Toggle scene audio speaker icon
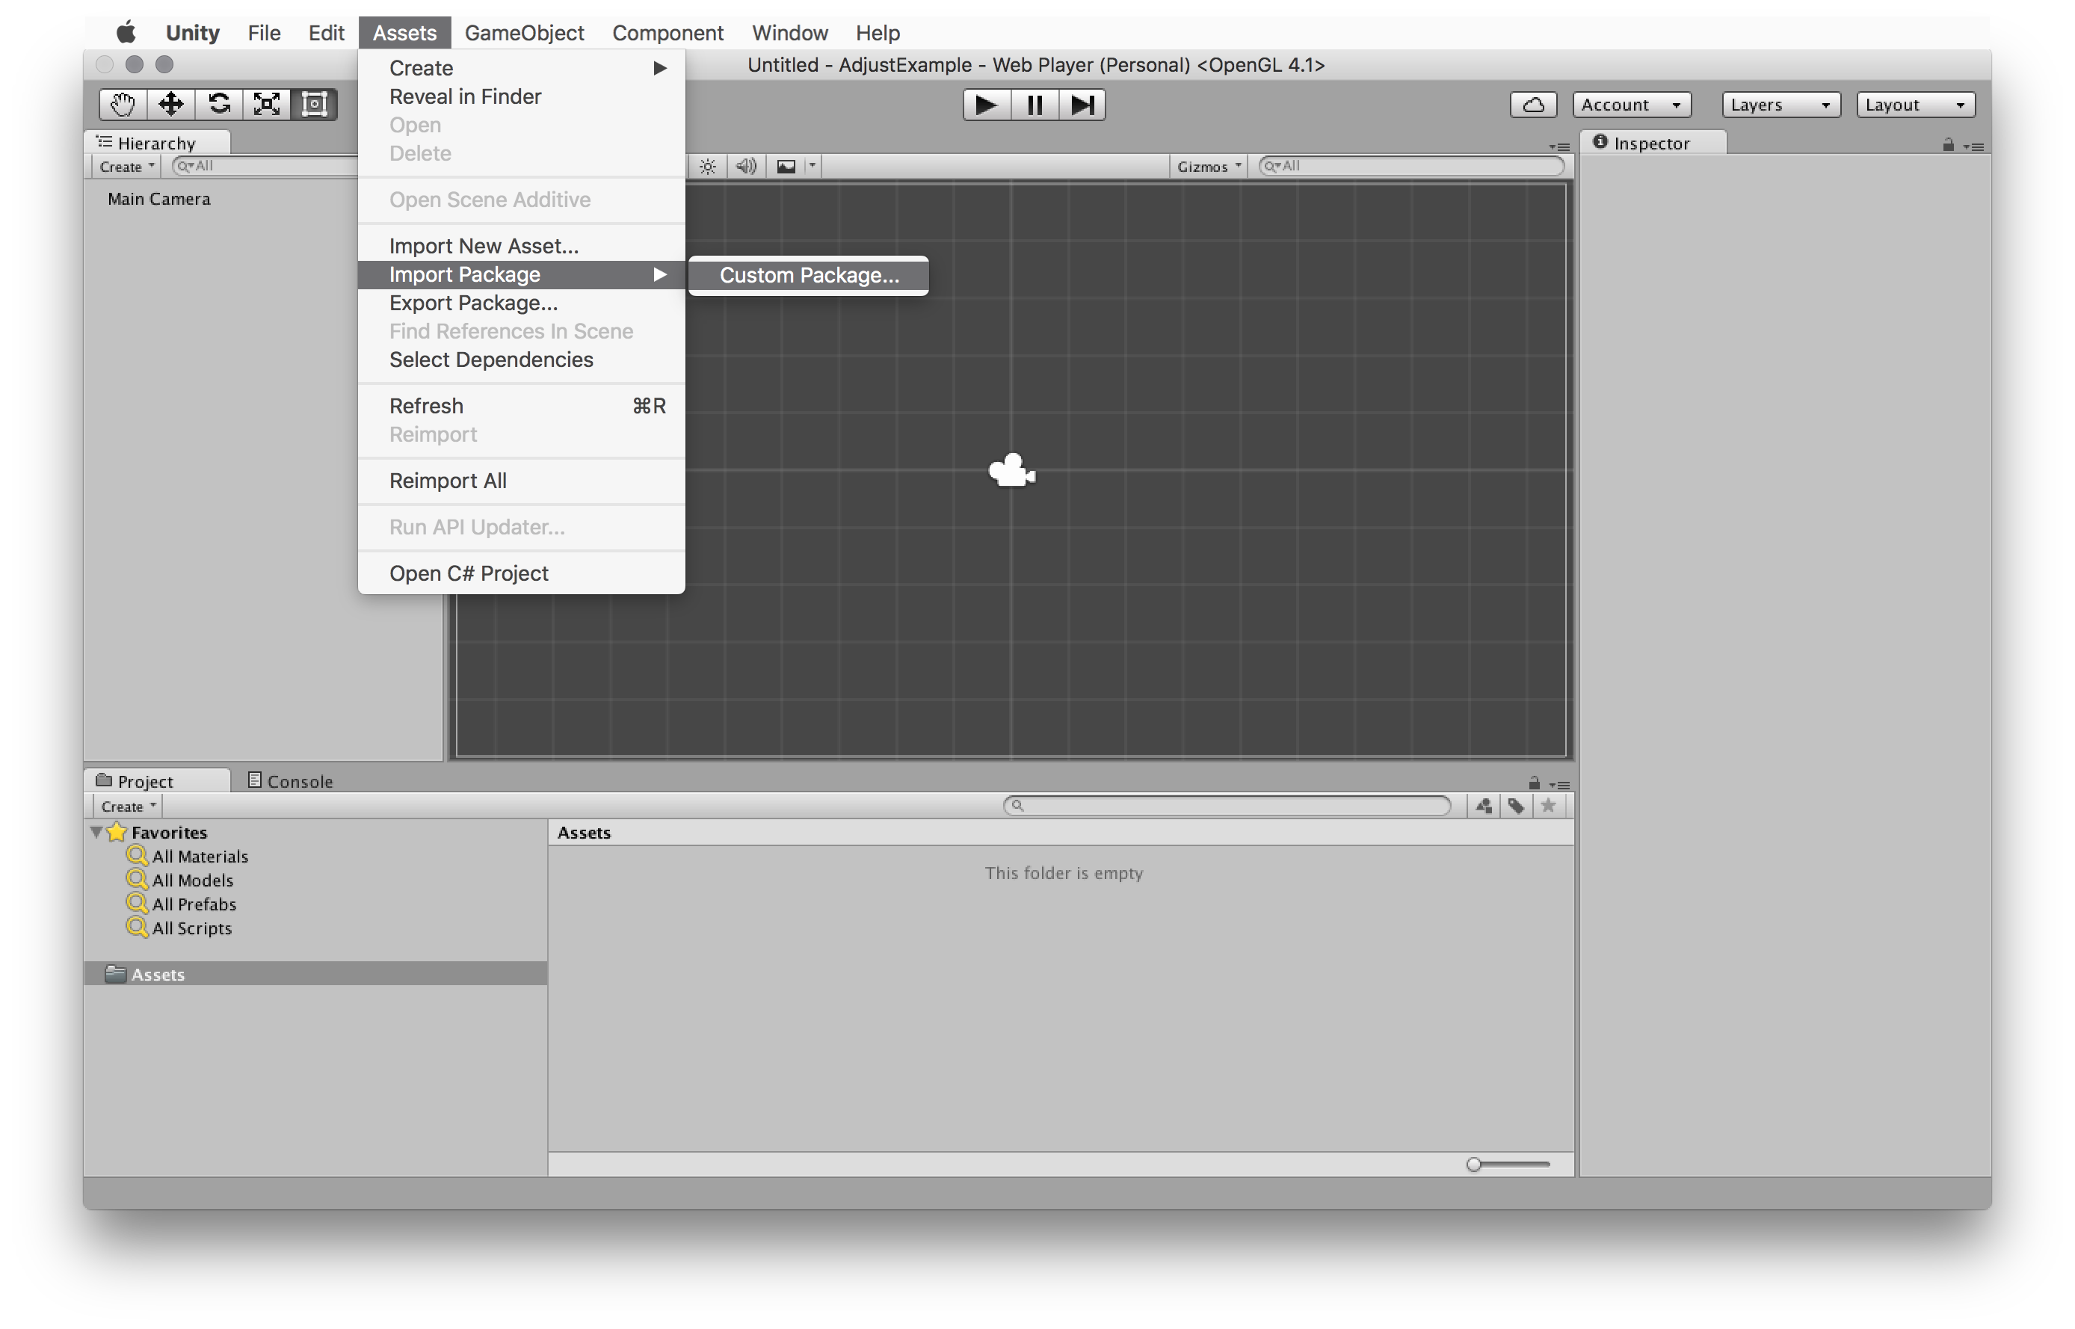The height and width of the screenshot is (1329, 2075). (x=746, y=166)
